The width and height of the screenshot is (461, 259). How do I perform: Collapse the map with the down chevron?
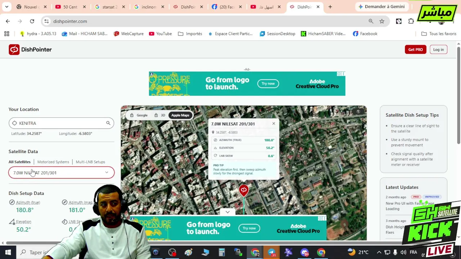tap(228, 212)
